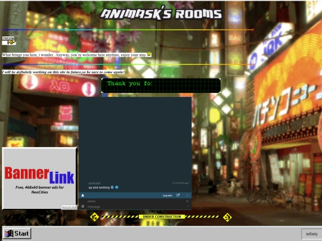Click left construction worker sign icon
Viewport: 322px width, 241px height.
click(94, 217)
